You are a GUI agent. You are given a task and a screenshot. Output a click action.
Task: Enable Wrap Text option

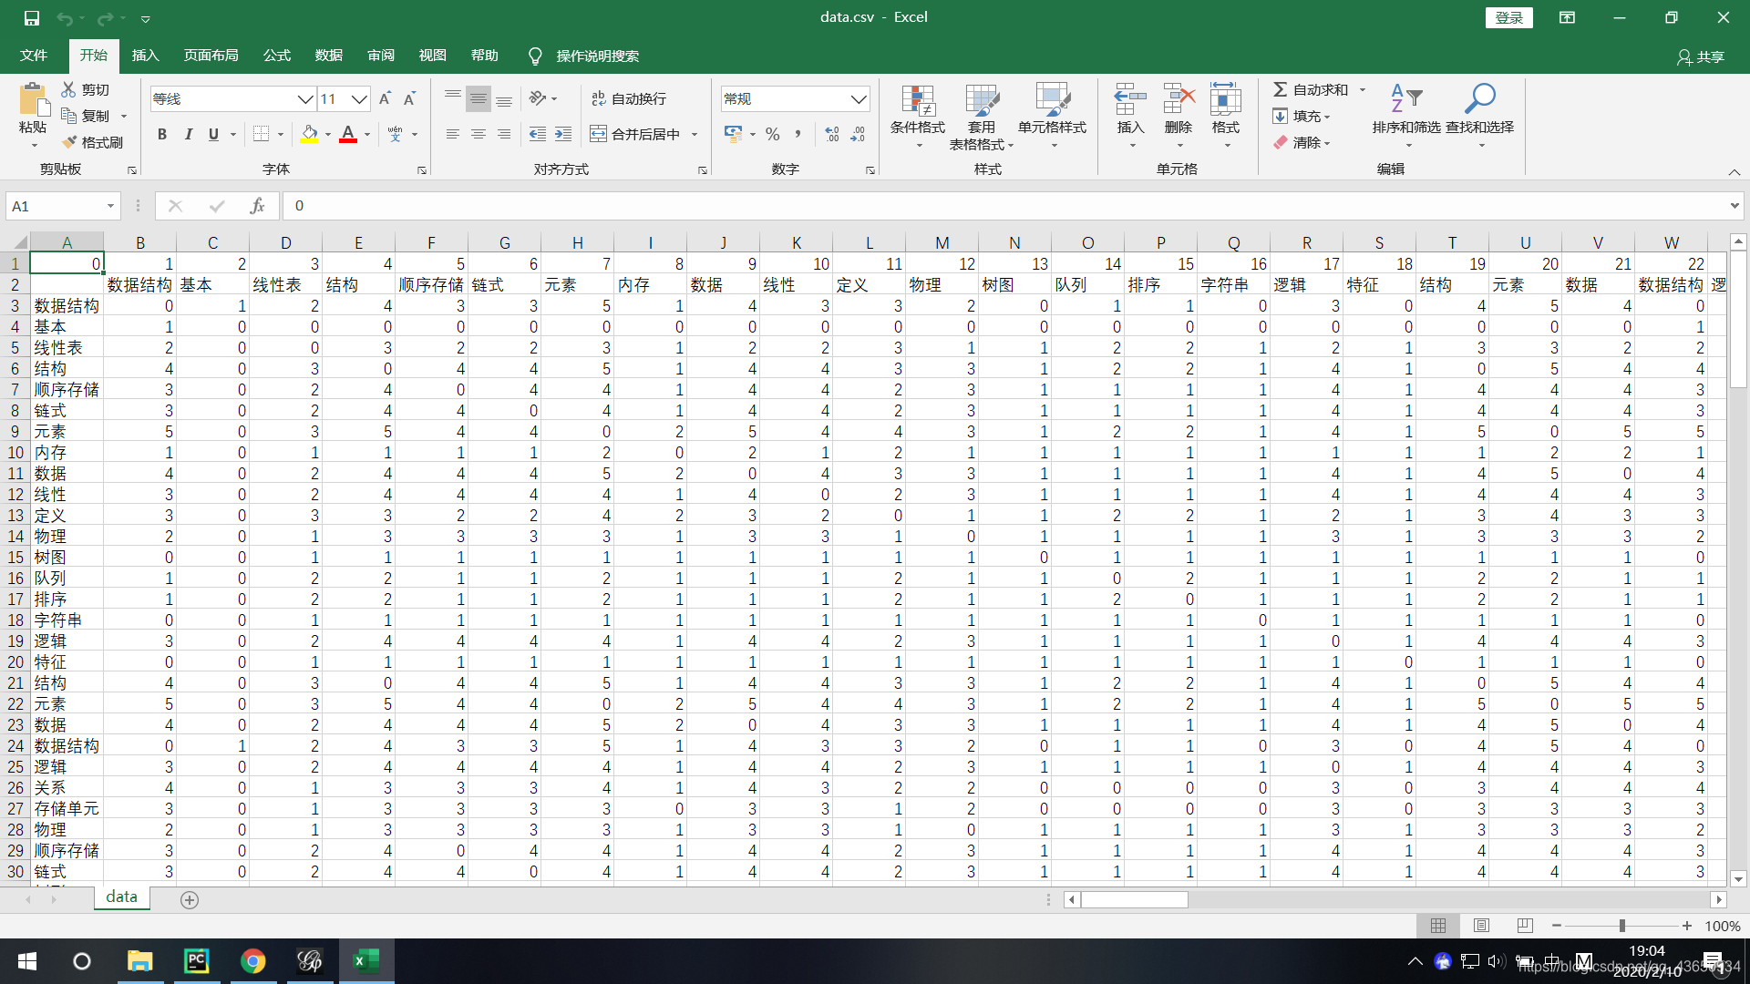[628, 98]
